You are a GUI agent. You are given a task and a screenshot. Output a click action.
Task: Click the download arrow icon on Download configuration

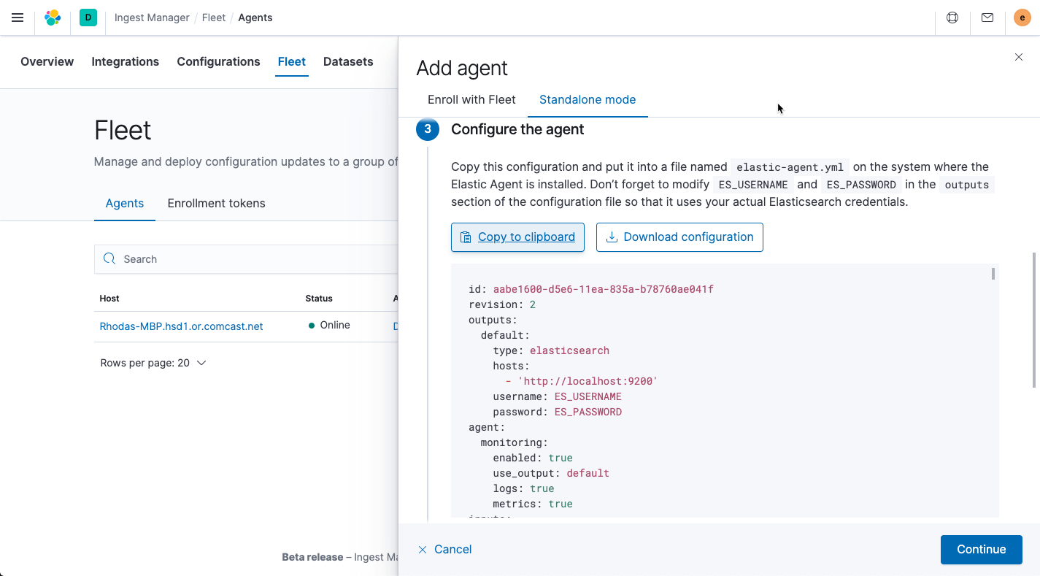610,237
